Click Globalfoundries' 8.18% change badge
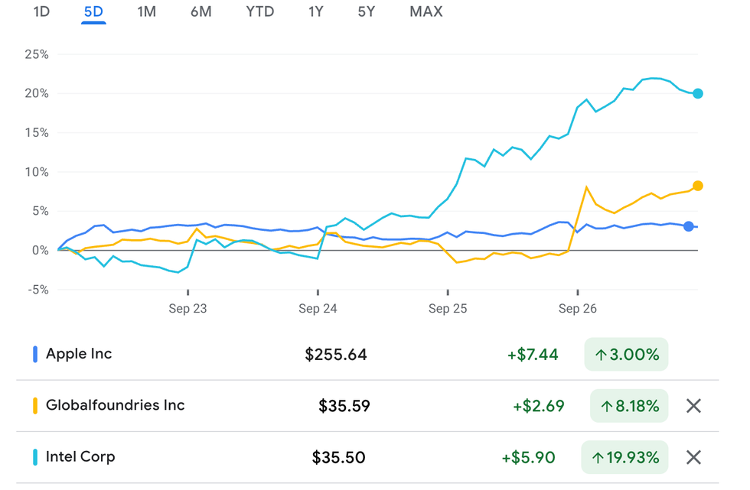 [629, 406]
